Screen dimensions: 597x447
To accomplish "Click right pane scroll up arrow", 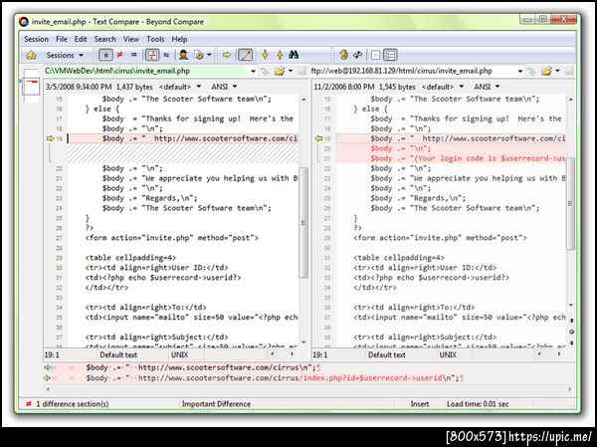I will pyautogui.click(x=571, y=100).
